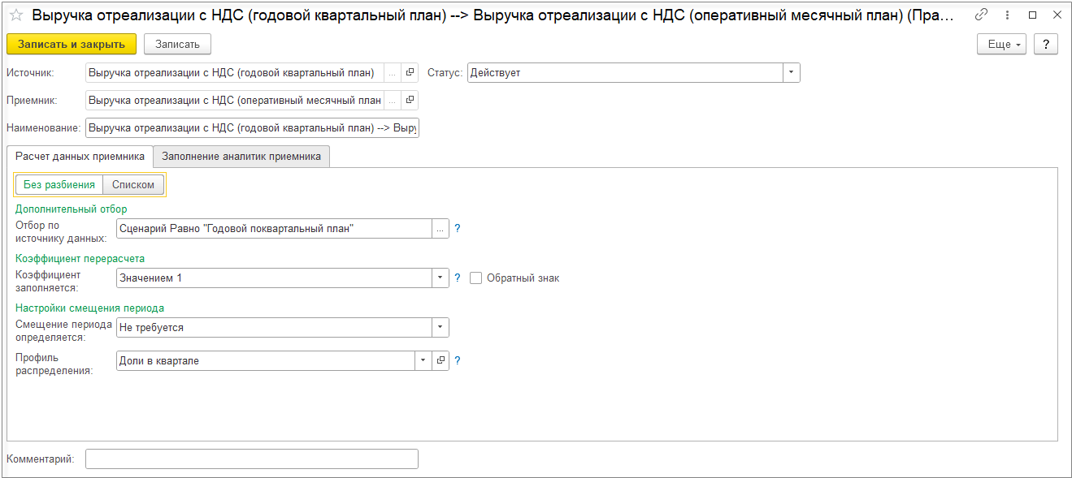The width and height of the screenshot is (1072, 478).
Task: Show help question mark for Профиль распределения
Action: [458, 361]
